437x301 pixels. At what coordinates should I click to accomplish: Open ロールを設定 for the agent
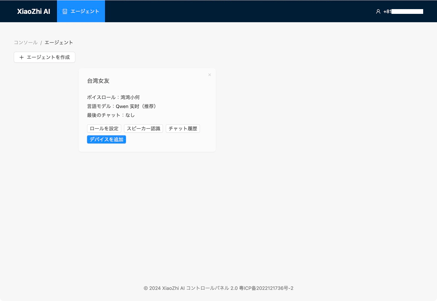(x=104, y=129)
